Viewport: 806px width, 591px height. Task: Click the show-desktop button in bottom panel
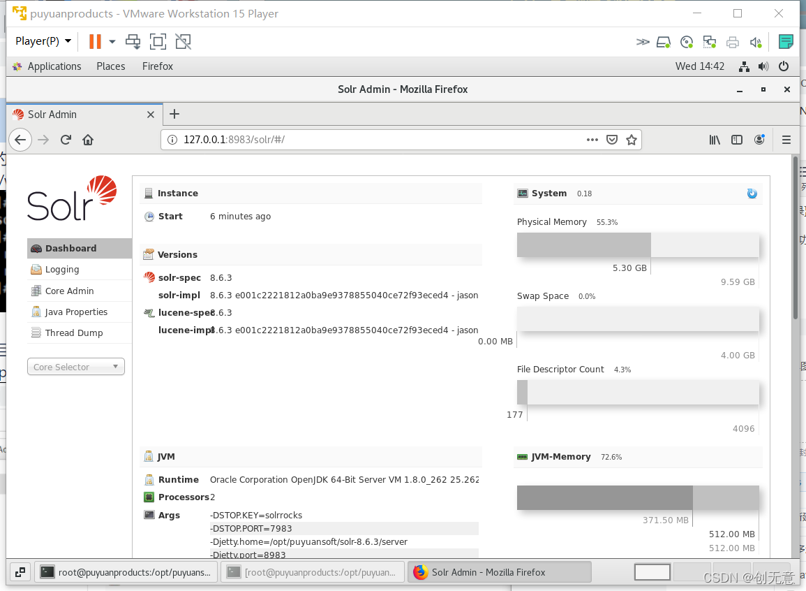pyautogui.click(x=20, y=572)
